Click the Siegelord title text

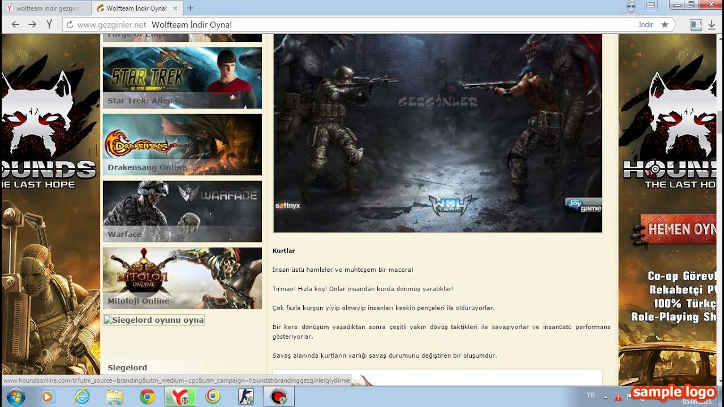tap(127, 367)
